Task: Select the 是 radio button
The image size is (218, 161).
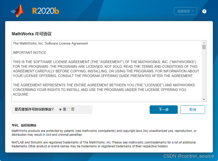Action: point(60,109)
